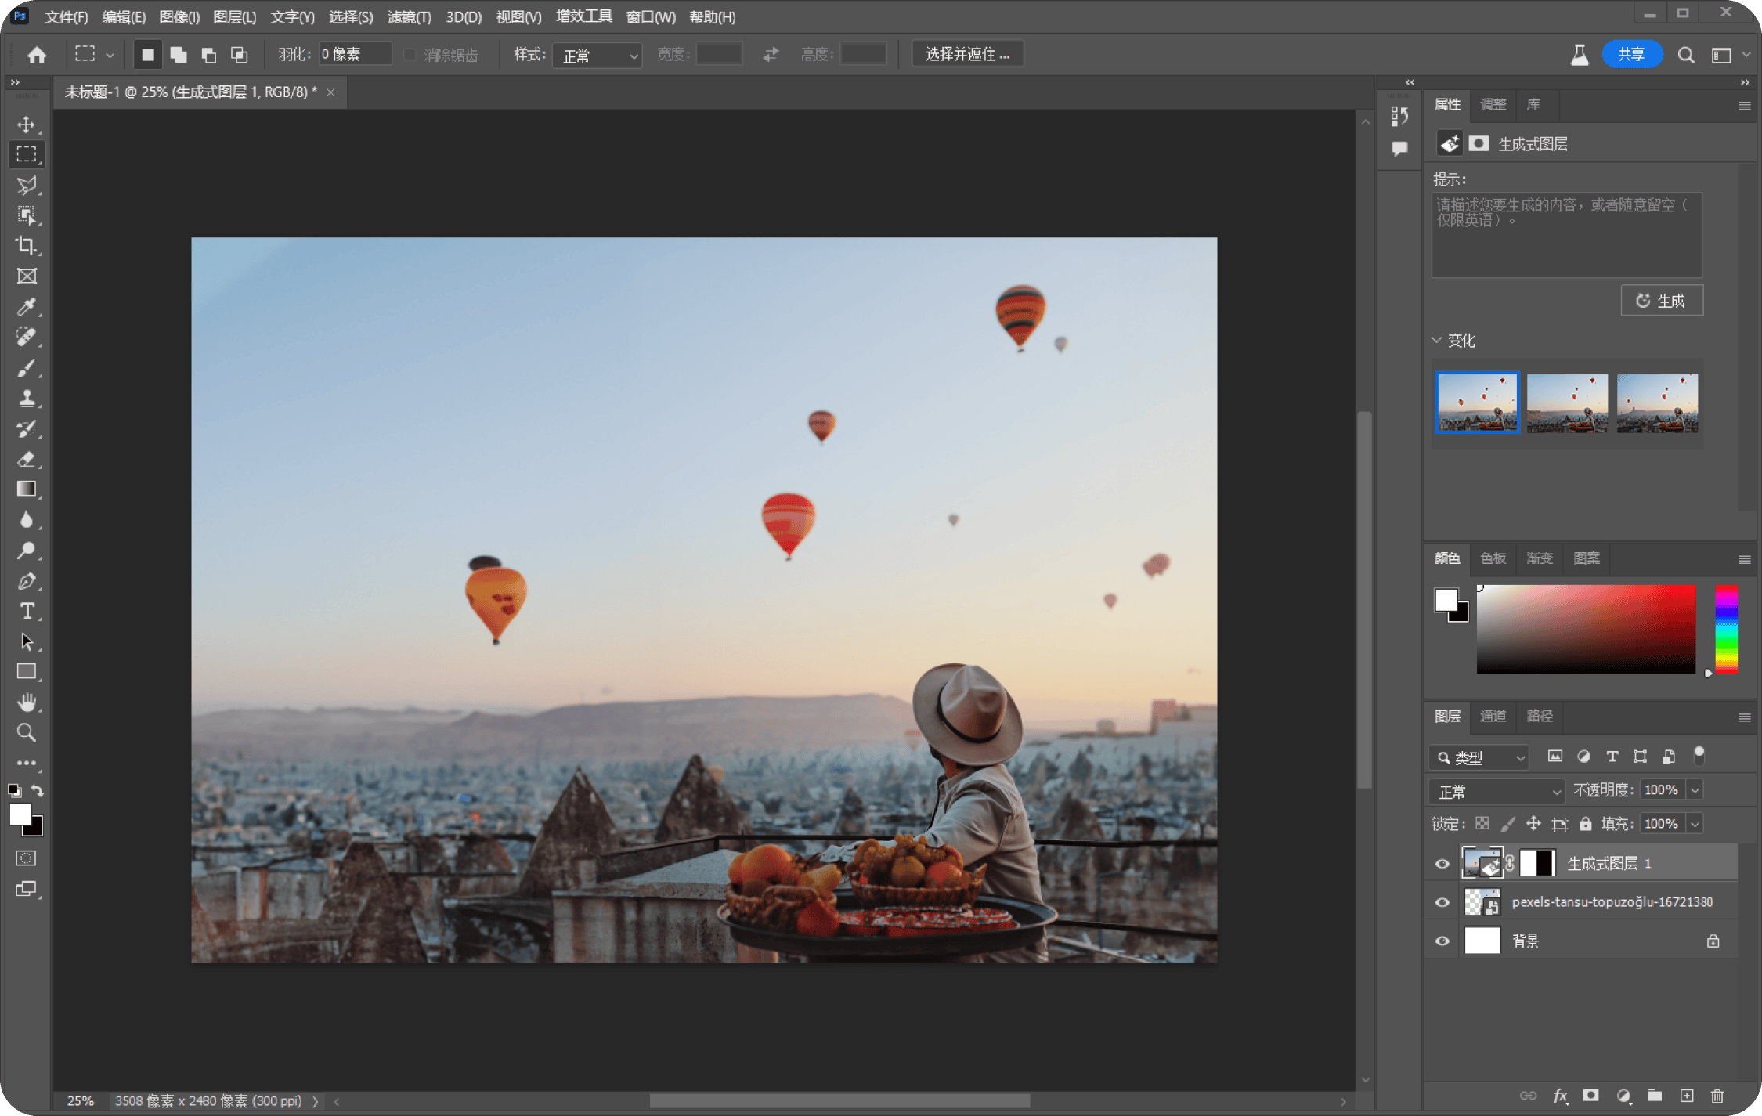Select the second variation thumbnail
This screenshot has height=1116, width=1762.
point(1567,403)
